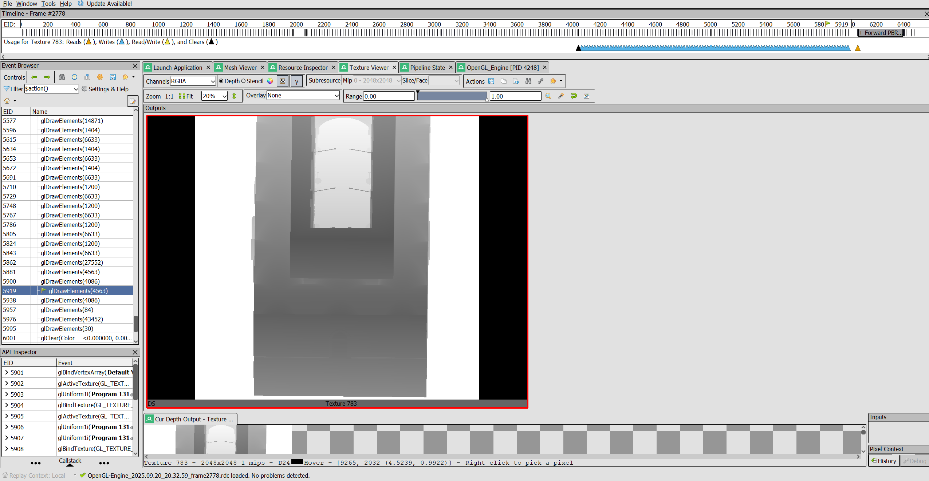This screenshot has width=929, height=481.
Task: Click the range histogram slider bar
Action: tap(452, 96)
